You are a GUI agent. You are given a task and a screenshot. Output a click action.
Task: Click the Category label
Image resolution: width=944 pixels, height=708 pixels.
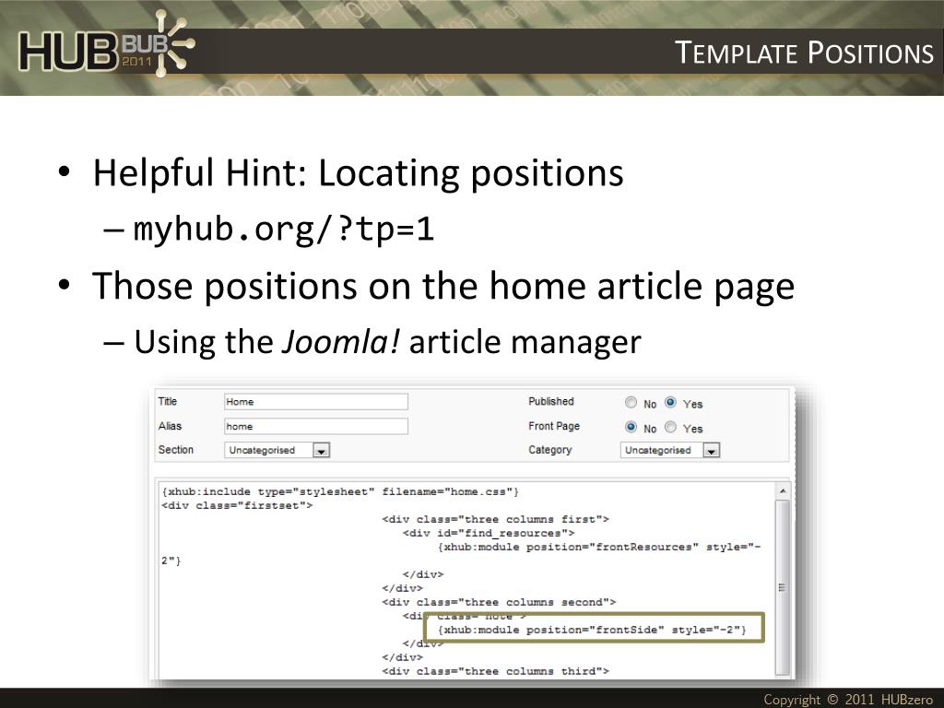click(x=549, y=450)
